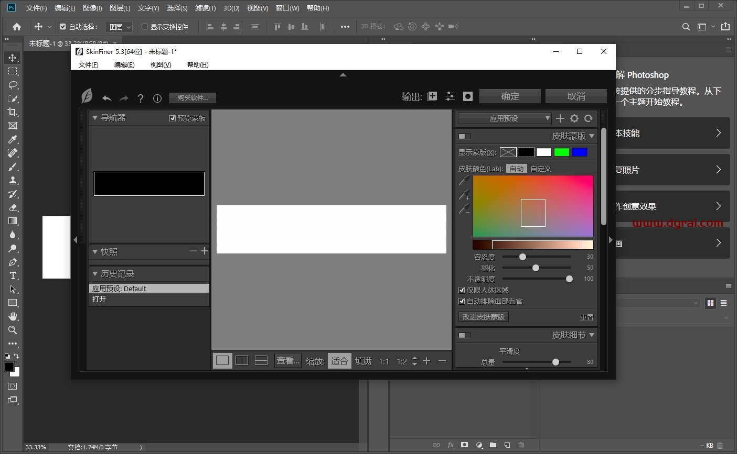Click the 确定 button
This screenshot has height=454, width=737.
click(x=510, y=96)
